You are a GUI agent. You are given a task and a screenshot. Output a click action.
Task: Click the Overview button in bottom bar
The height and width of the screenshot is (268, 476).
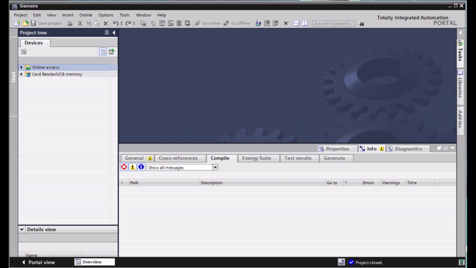coord(92,262)
